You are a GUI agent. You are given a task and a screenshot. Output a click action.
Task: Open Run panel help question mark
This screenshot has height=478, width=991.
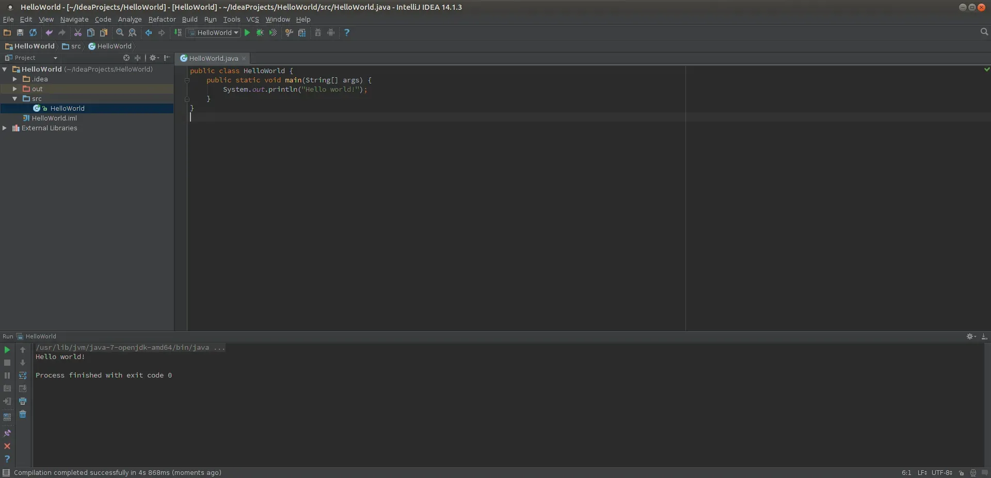coord(7,459)
